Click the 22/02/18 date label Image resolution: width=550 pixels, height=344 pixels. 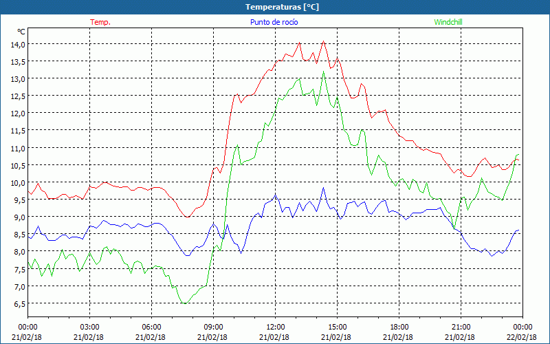click(x=522, y=337)
